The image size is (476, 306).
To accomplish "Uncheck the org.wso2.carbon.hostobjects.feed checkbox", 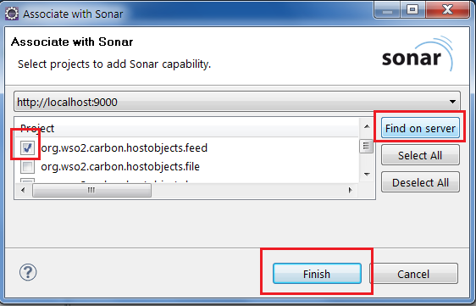I will (x=27, y=148).
